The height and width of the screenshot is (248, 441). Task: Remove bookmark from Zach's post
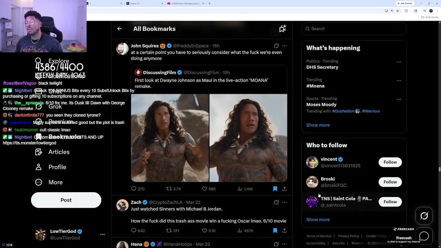tap(275, 231)
